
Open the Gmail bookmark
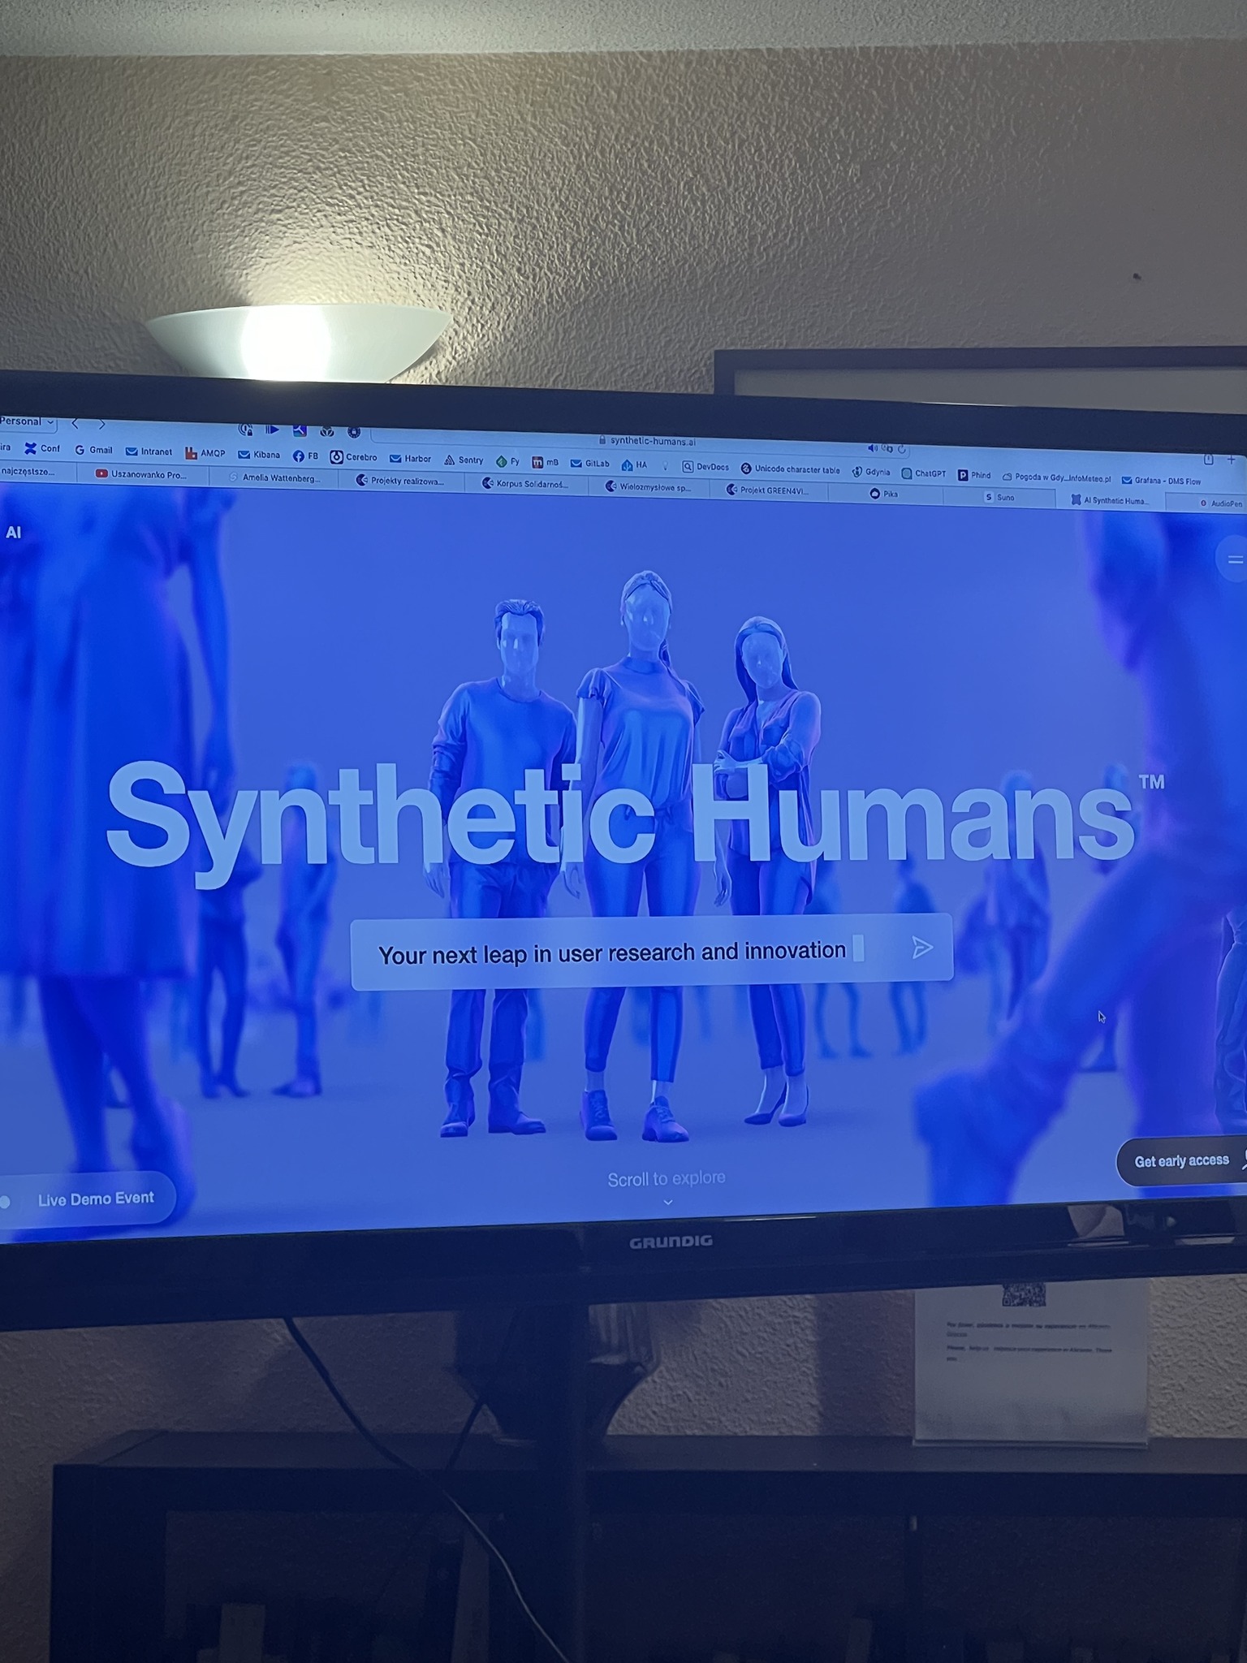(x=93, y=450)
